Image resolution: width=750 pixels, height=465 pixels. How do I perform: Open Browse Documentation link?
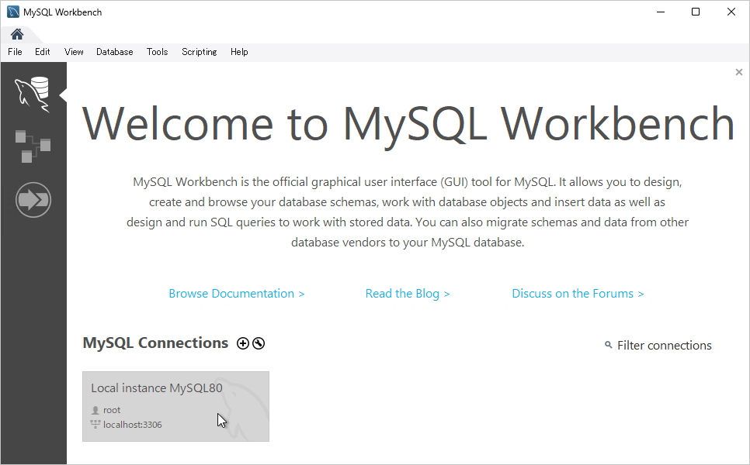tap(237, 294)
